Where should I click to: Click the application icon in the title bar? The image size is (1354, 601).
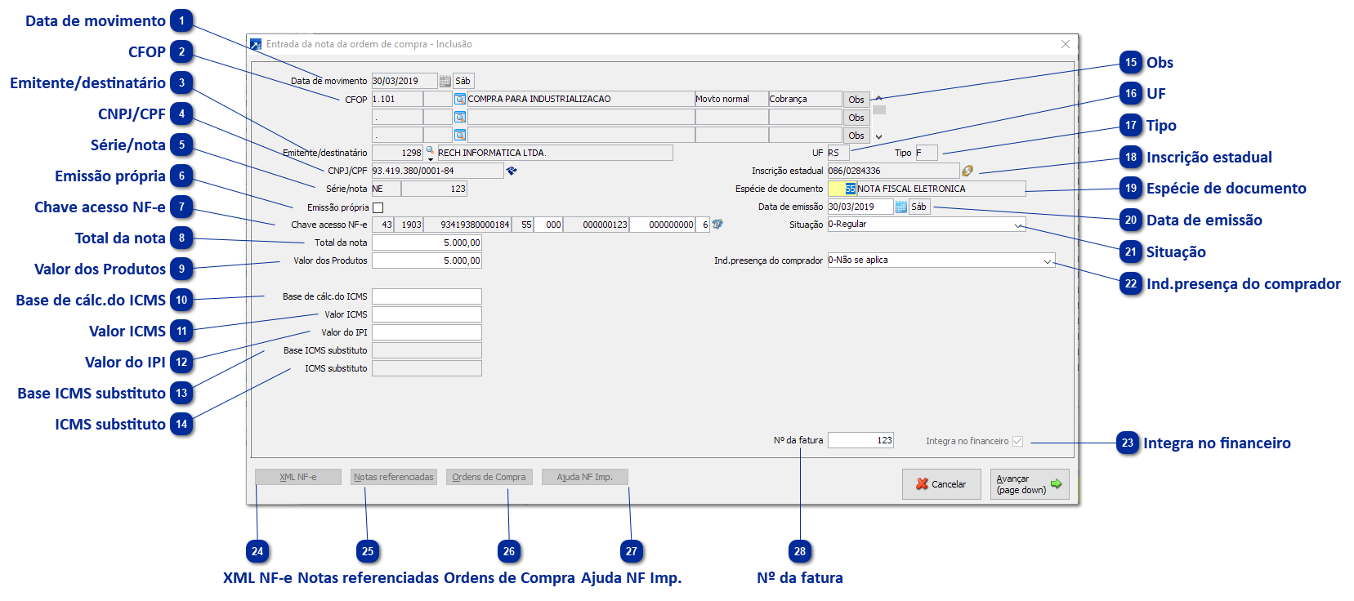point(256,44)
